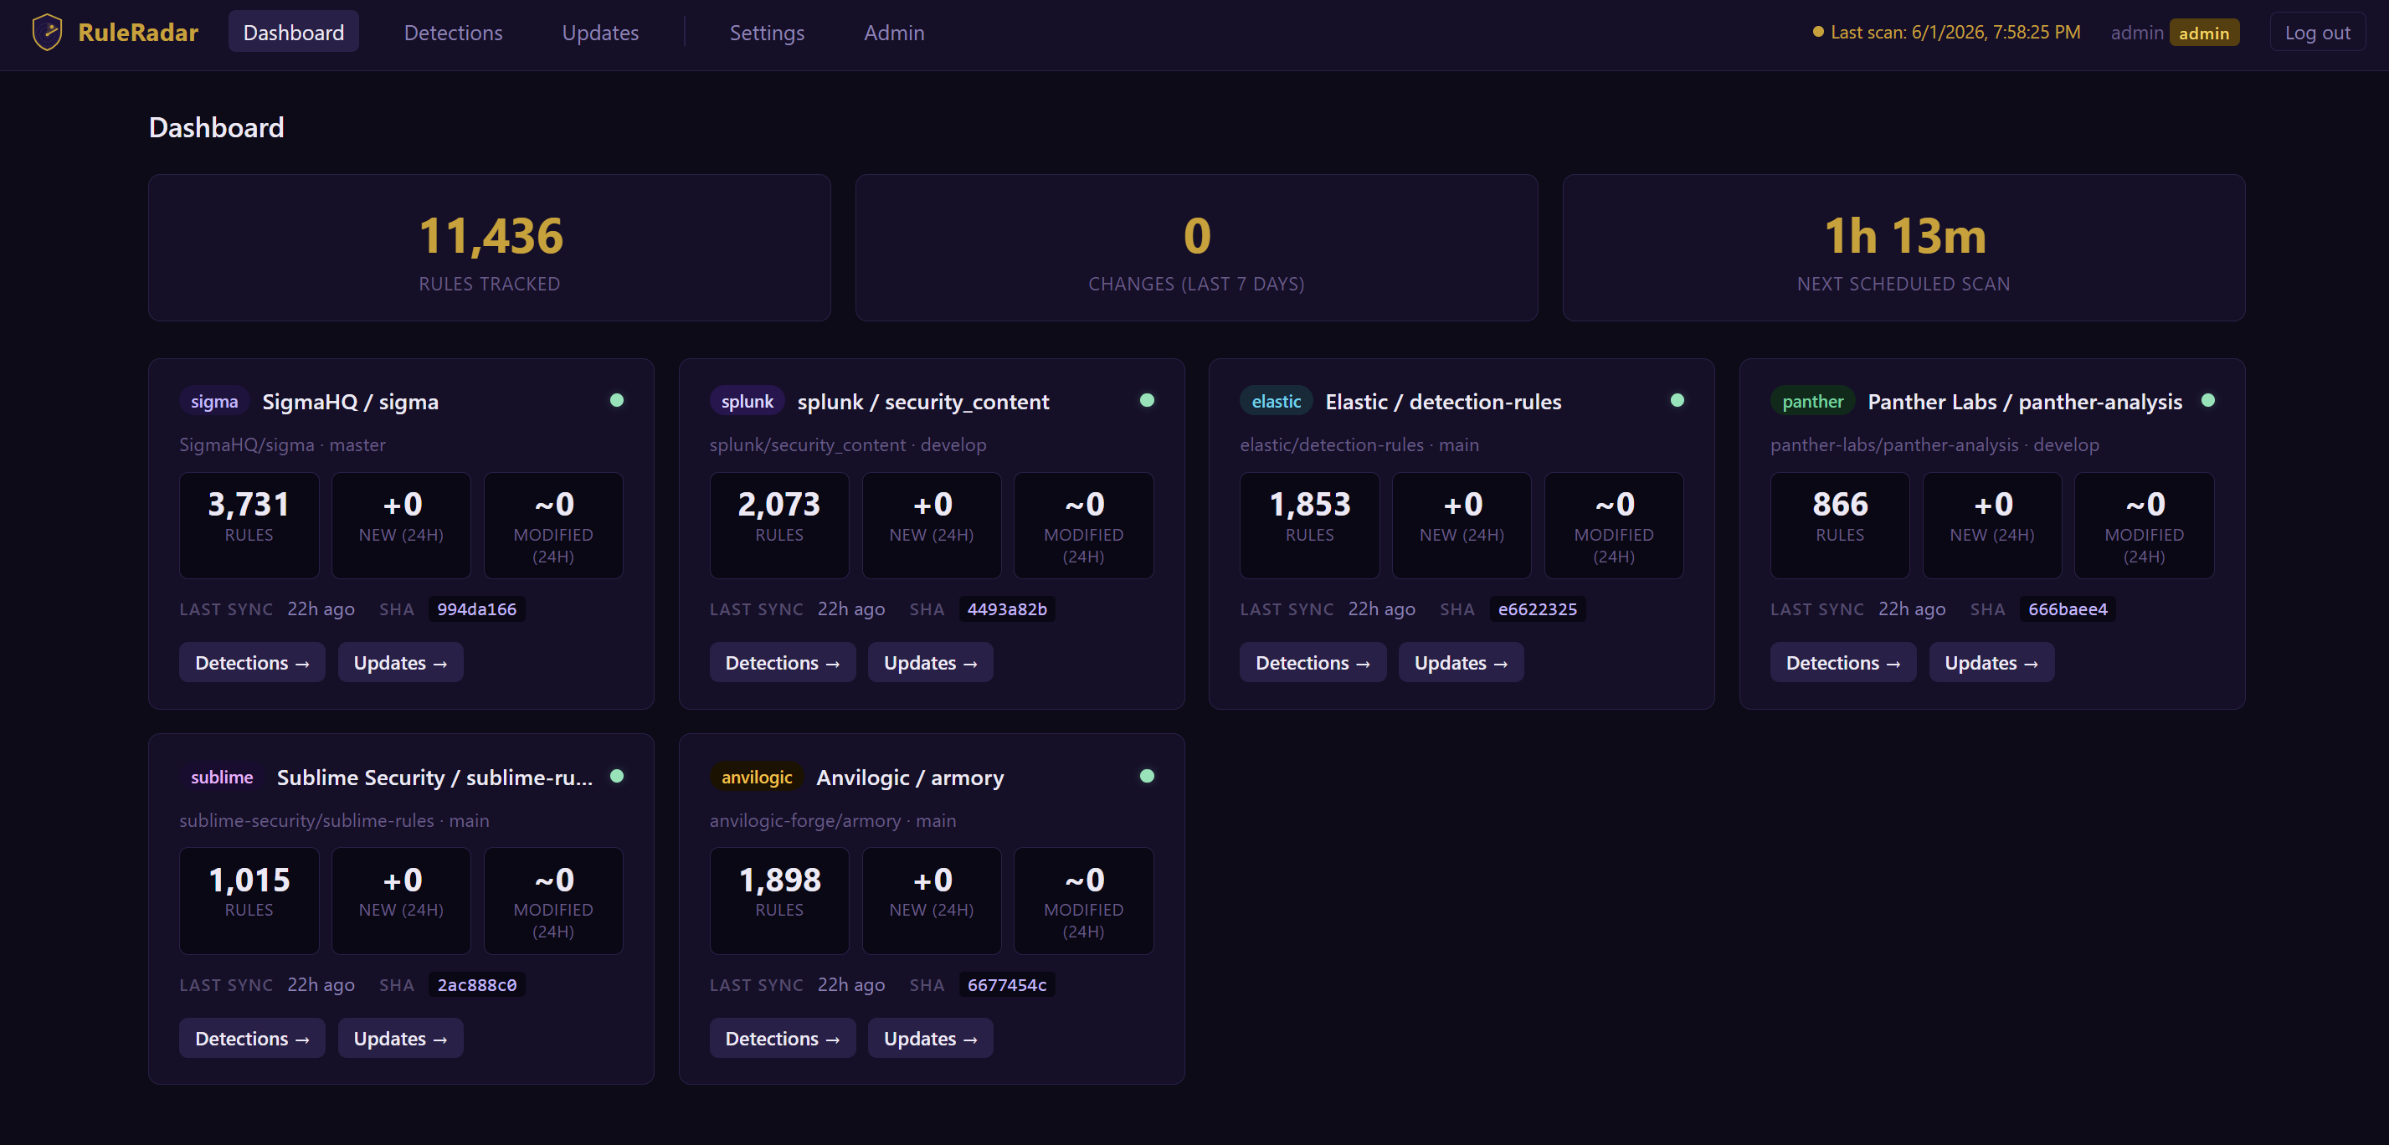Open Detections for SigmaHQ sigma
This screenshot has height=1145, width=2389.
tap(252, 663)
